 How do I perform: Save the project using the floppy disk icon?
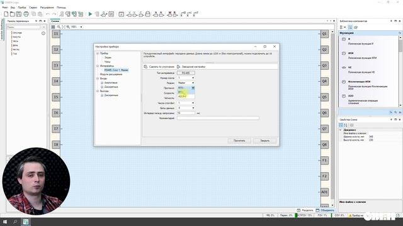point(19,14)
